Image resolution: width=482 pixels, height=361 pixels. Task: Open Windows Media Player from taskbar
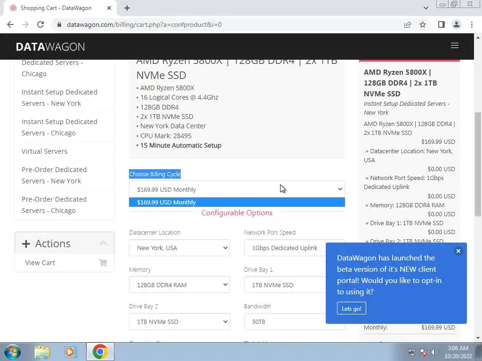coord(71,352)
